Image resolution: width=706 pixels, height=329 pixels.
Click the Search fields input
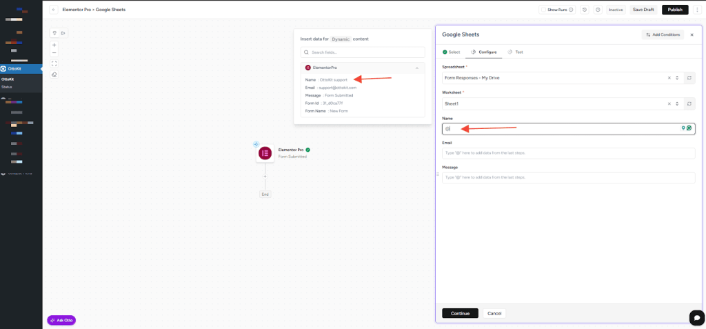363,52
